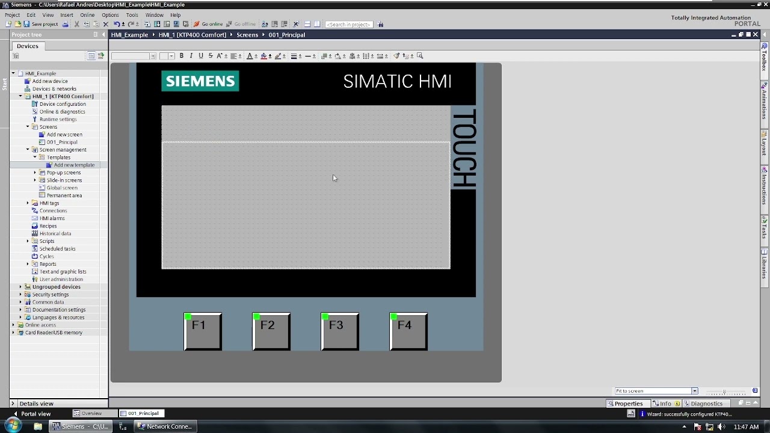Open Network Connections taskbar item
The height and width of the screenshot is (433, 770).
pos(165,426)
